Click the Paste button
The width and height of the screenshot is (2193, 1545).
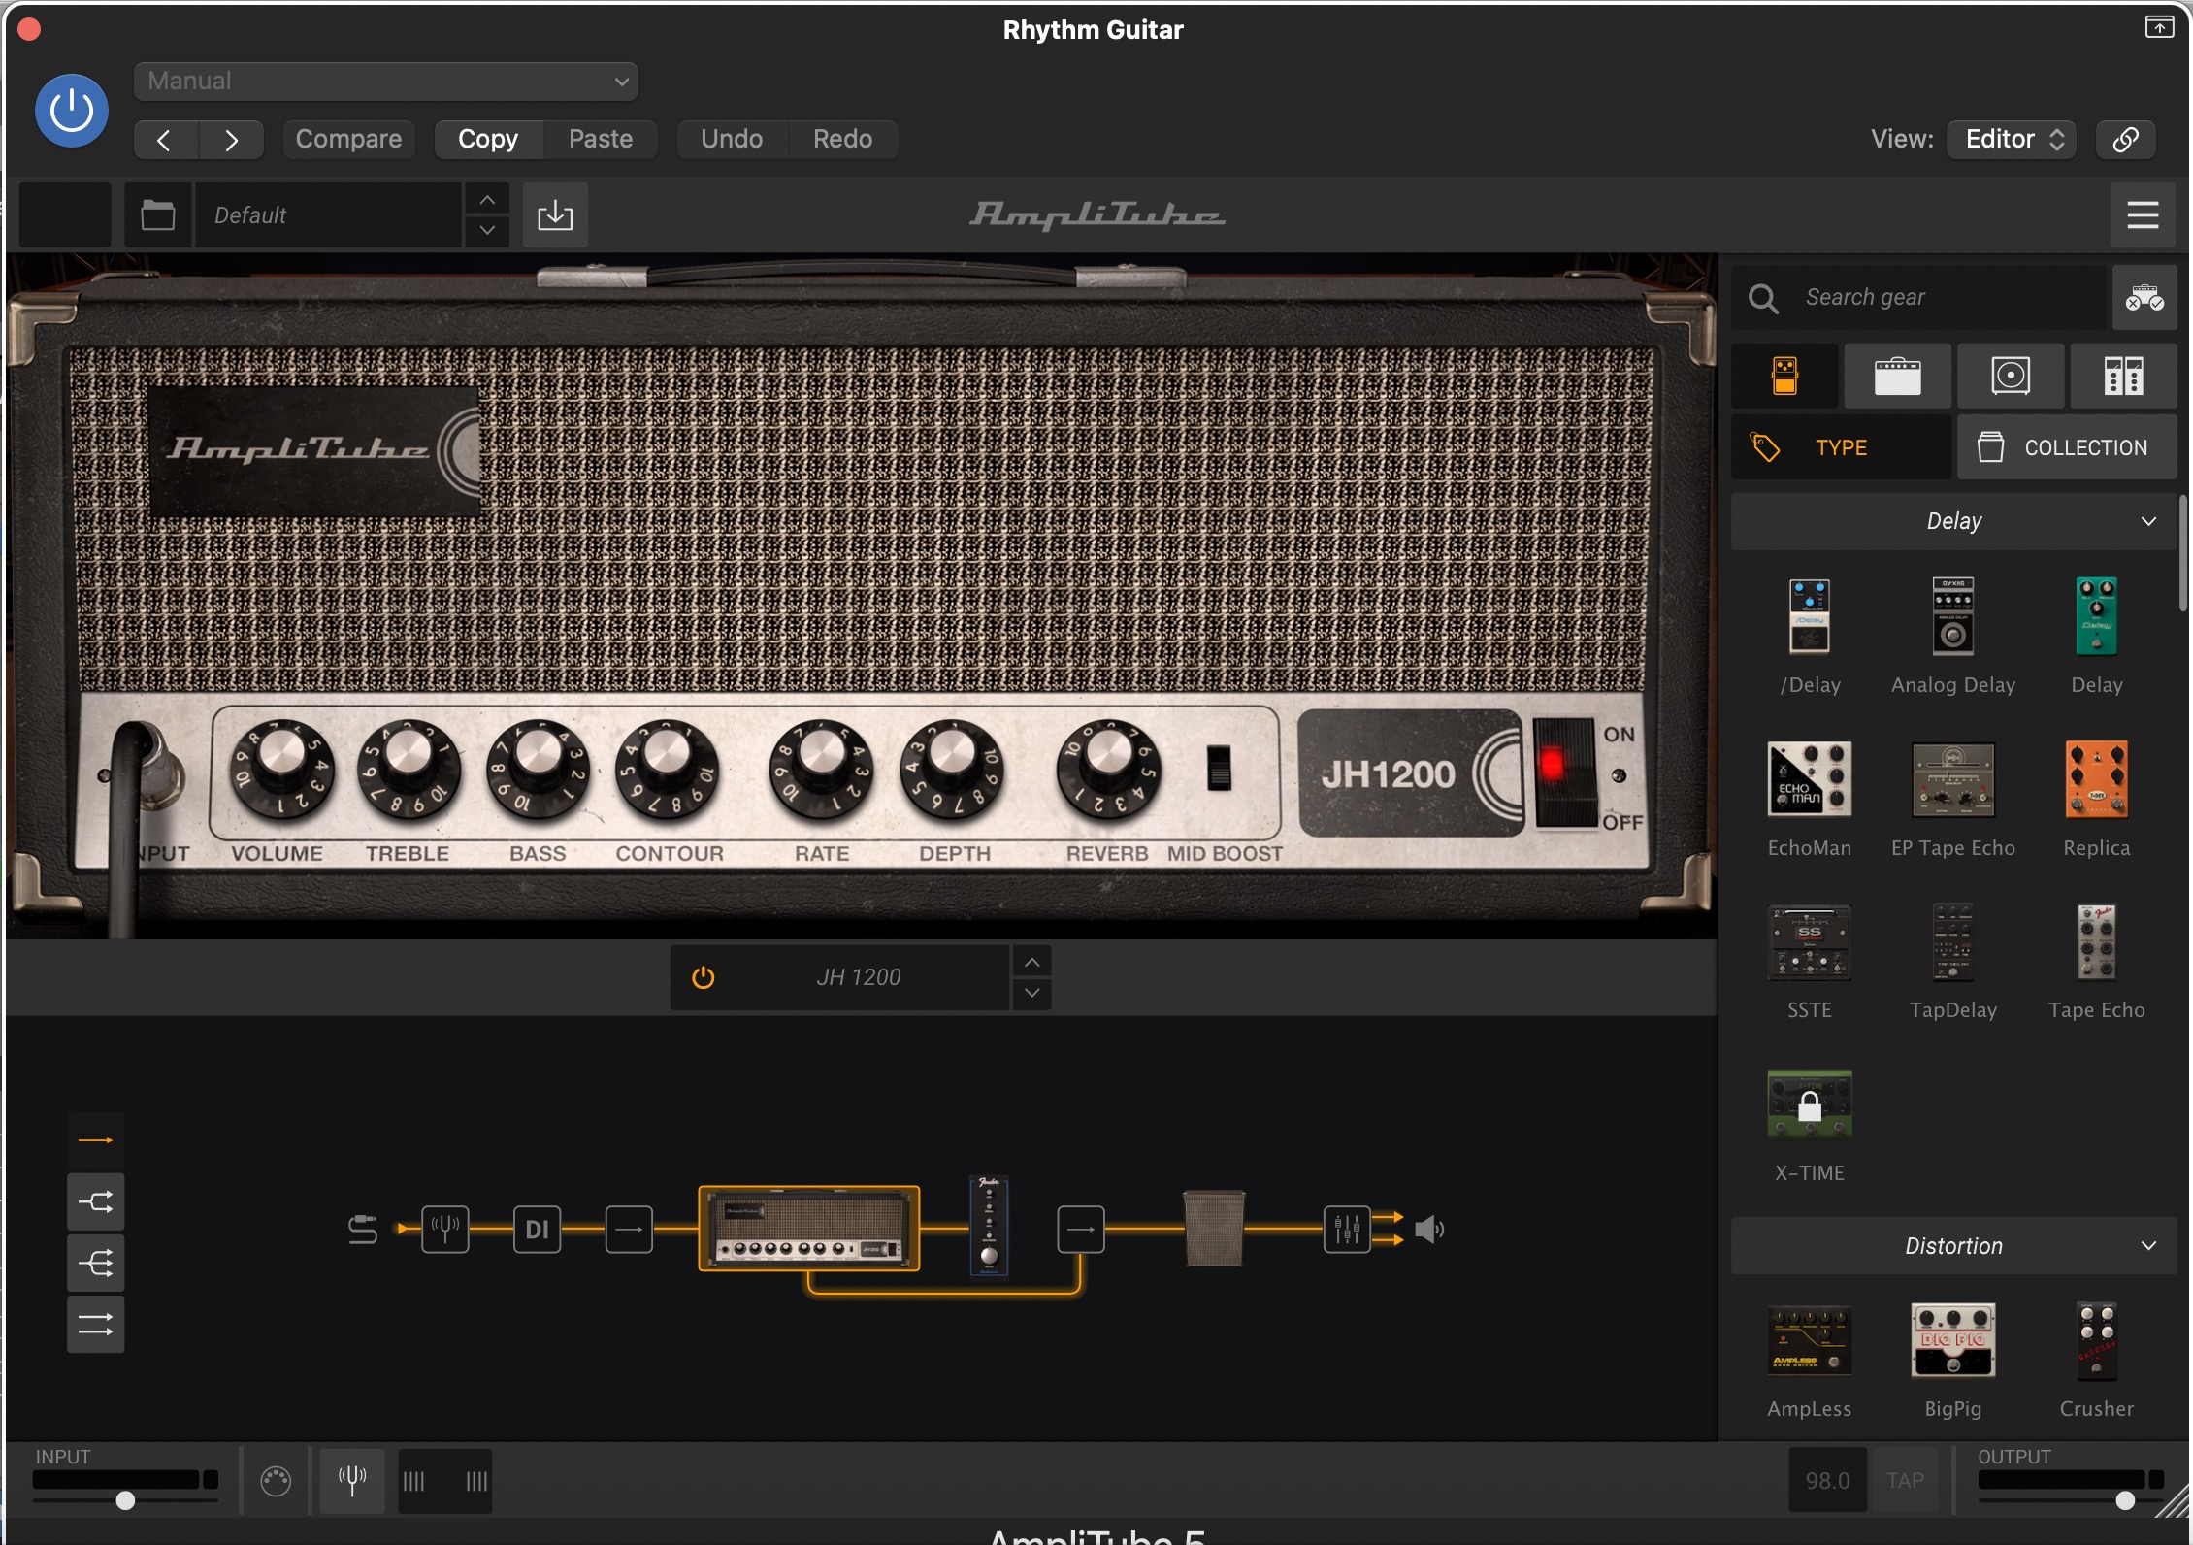click(x=601, y=140)
